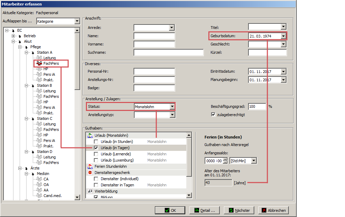345x217 pixels.
Task: Click the group icon of Leitung under Station A
Action: (39, 58)
